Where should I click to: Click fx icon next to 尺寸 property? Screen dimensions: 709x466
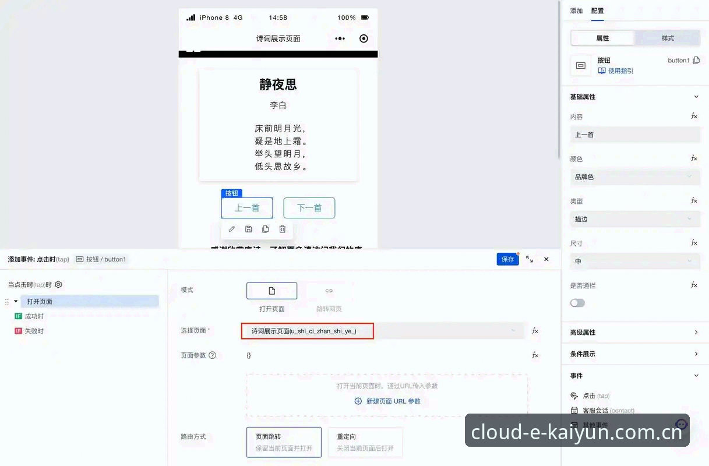[x=694, y=242]
